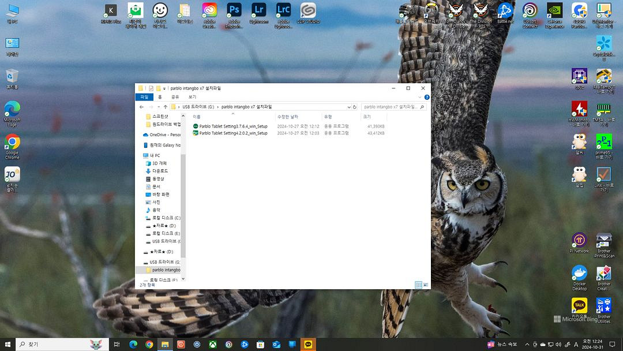Go up one folder level in Explorer
The width and height of the screenshot is (623, 351).
166,107
